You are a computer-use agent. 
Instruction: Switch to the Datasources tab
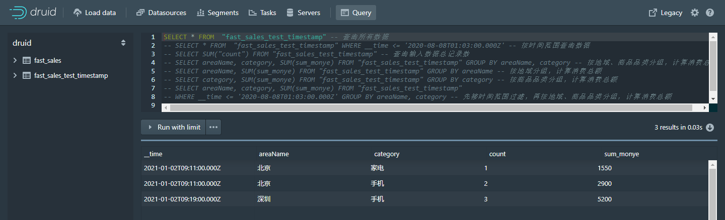(x=161, y=13)
